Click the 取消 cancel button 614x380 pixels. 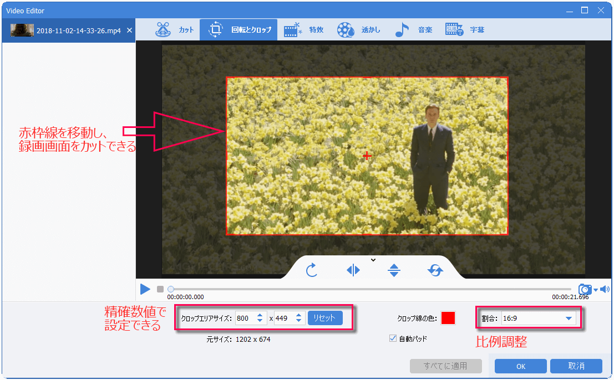576,366
